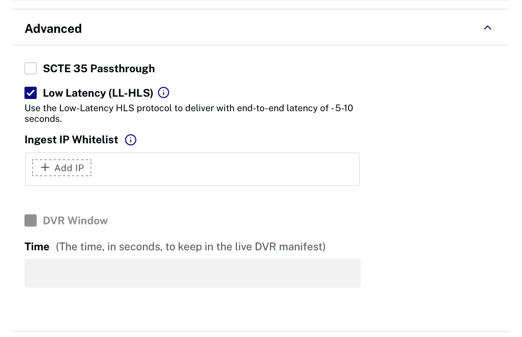Click the plus icon in Add IP
The height and width of the screenshot is (337, 522).
click(45, 168)
